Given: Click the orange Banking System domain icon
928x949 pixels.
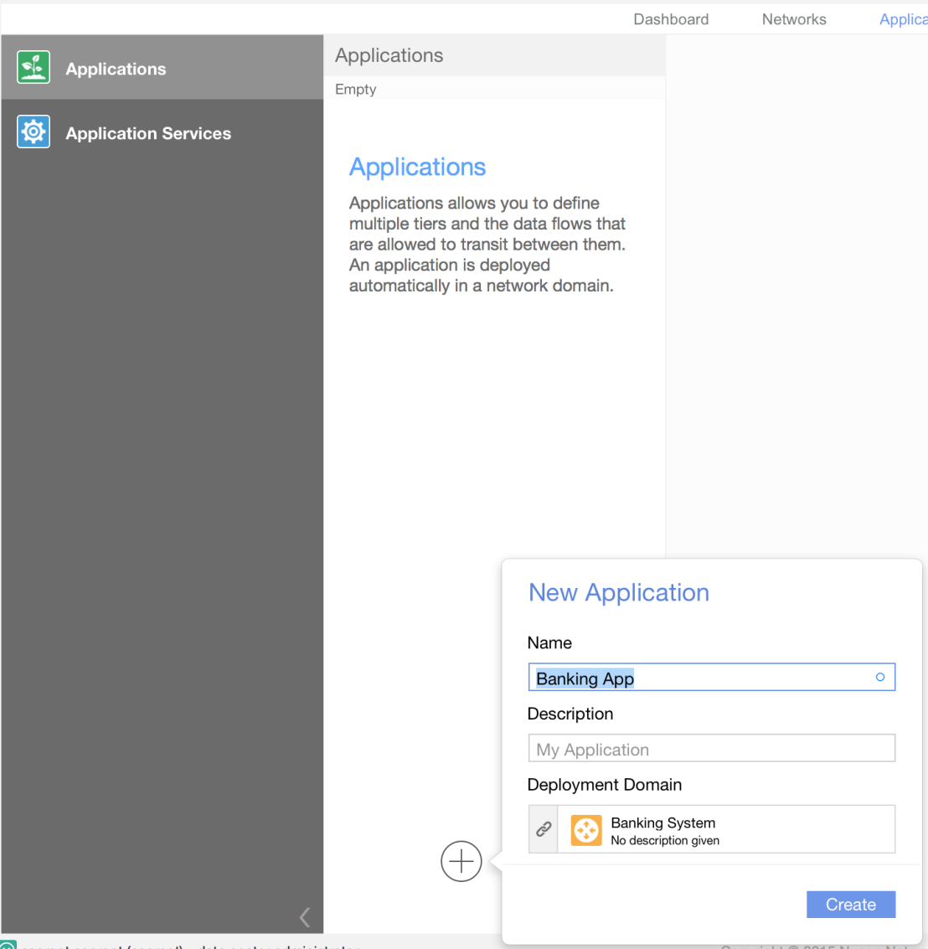Looking at the screenshot, I should click(x=586, y=830).
